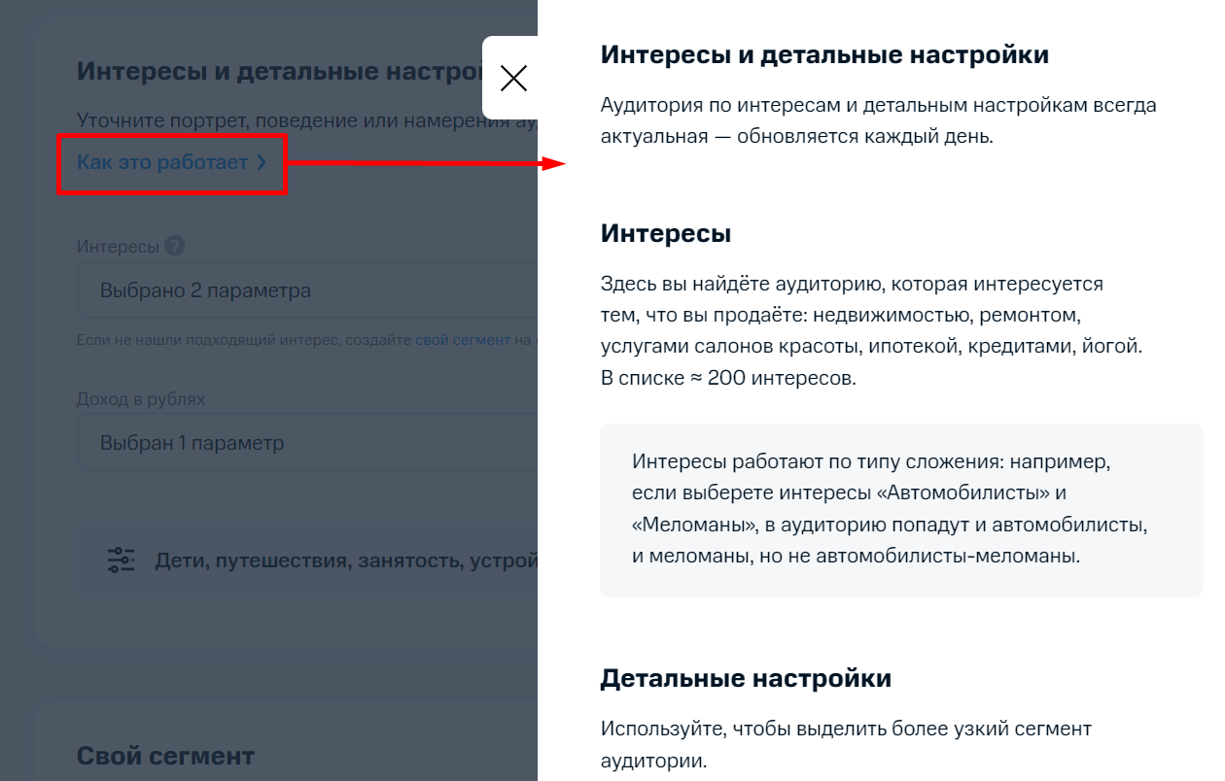Select the "Детальные настройки" heading in the panel
The width and height of the screenshot is (1225, 781).
[x=747, y=678]
